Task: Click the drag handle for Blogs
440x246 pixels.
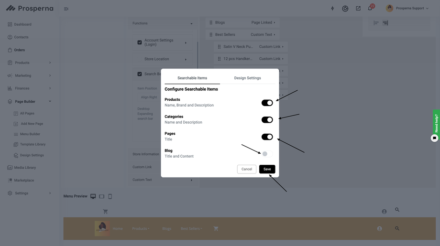Action: (x=211, y=22)
